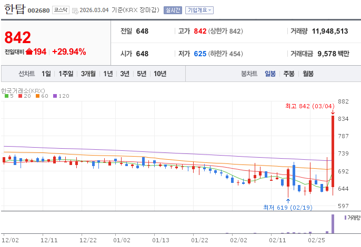Click the 시가 648 value

click(x=142, y=54)
